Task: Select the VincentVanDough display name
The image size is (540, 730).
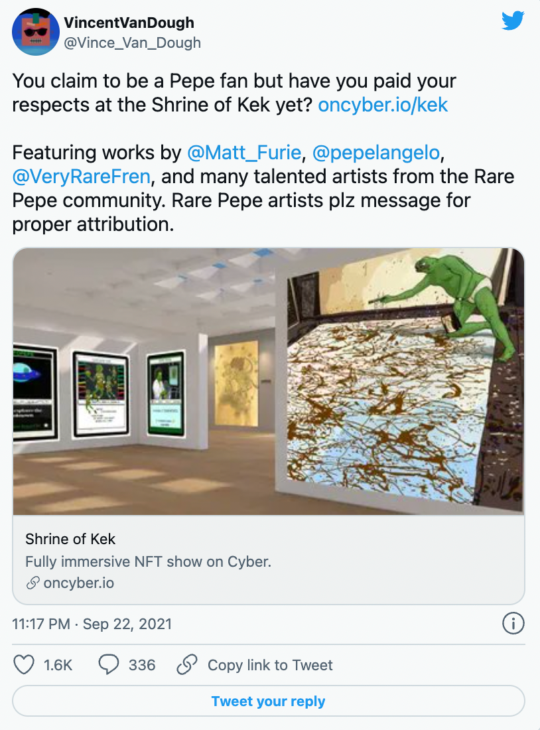Action: coord(129,23)
